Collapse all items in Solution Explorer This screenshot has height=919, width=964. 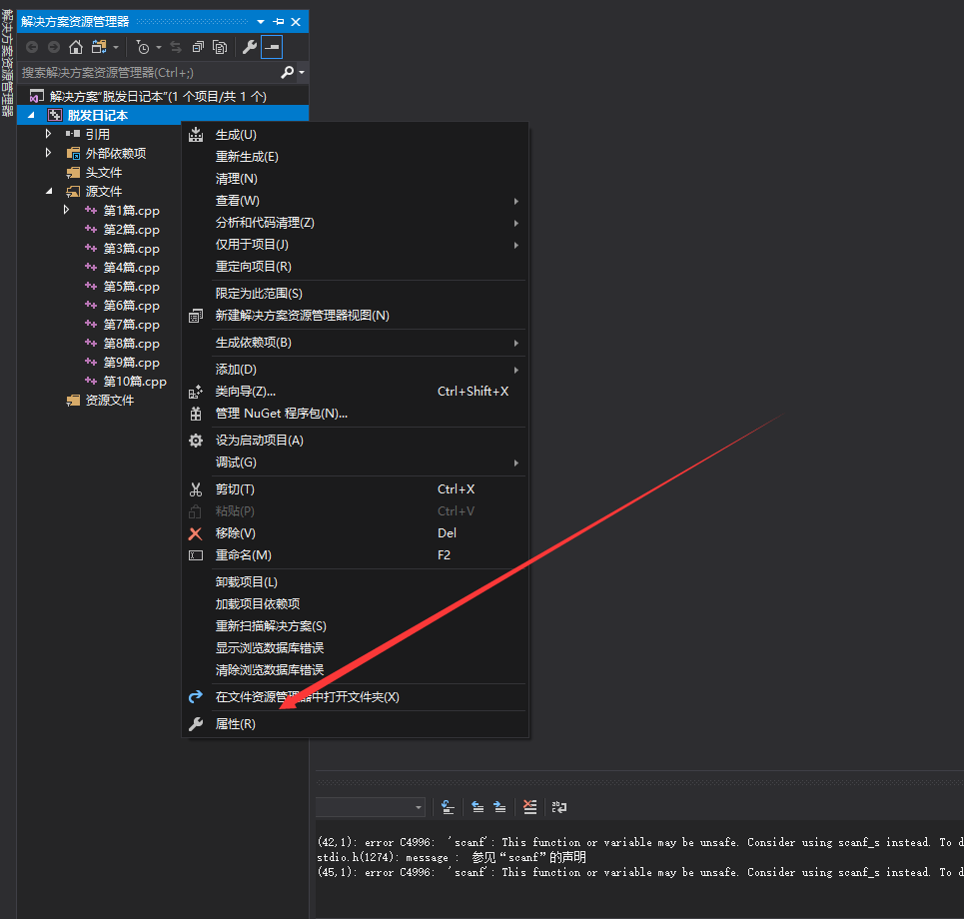point(198,47)
